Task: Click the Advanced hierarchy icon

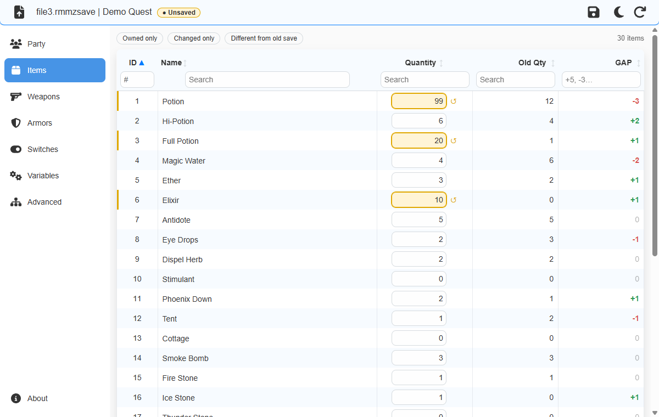Action: tap(16, 202)
